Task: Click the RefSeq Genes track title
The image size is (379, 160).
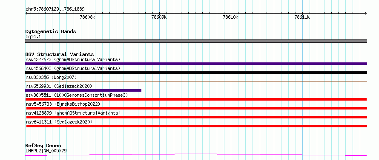Action: [43, 146]
